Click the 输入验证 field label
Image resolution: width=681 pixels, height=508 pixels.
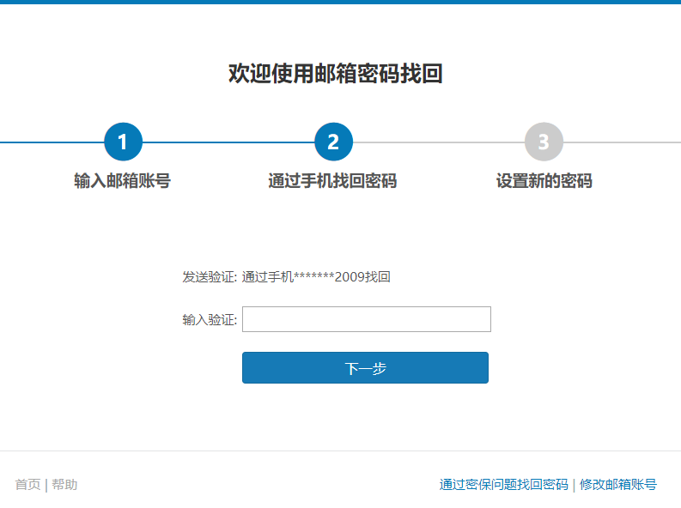209,320
